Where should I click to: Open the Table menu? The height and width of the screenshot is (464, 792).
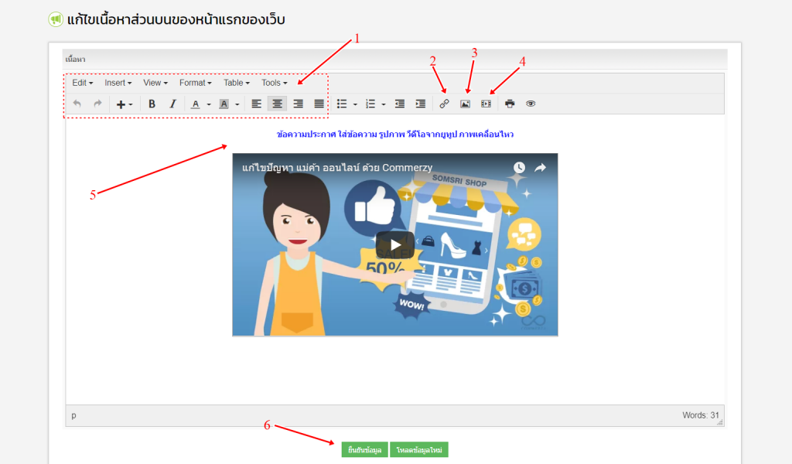[237, 83]
